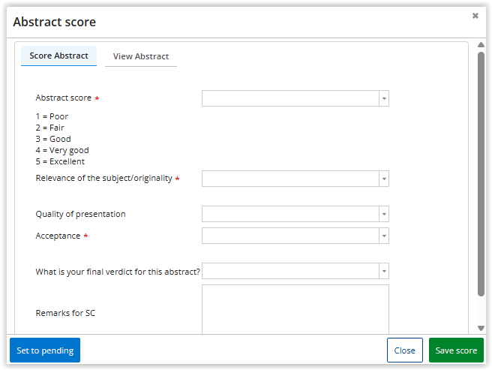Click in the Remarks for SC text area
The height and width of the screenshot is (370, 492).
coord(295,309)
